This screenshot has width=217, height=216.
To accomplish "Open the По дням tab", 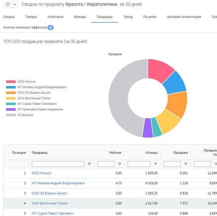I will (150, 17).
